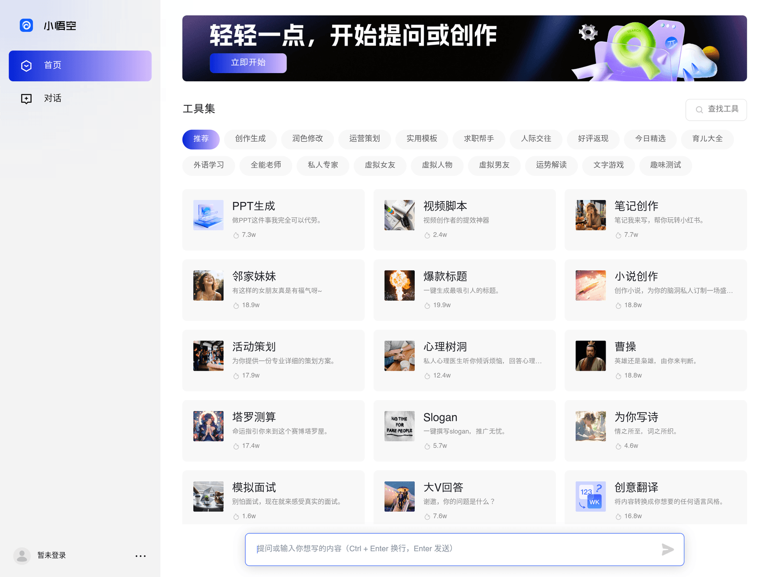This screenshot has height=577, width=769.
Task: Open the 首页 sidebar item
Action: pyautogui.click(x=80, y=65)
